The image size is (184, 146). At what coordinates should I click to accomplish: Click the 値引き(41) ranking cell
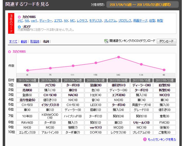(x=119, y=85)
